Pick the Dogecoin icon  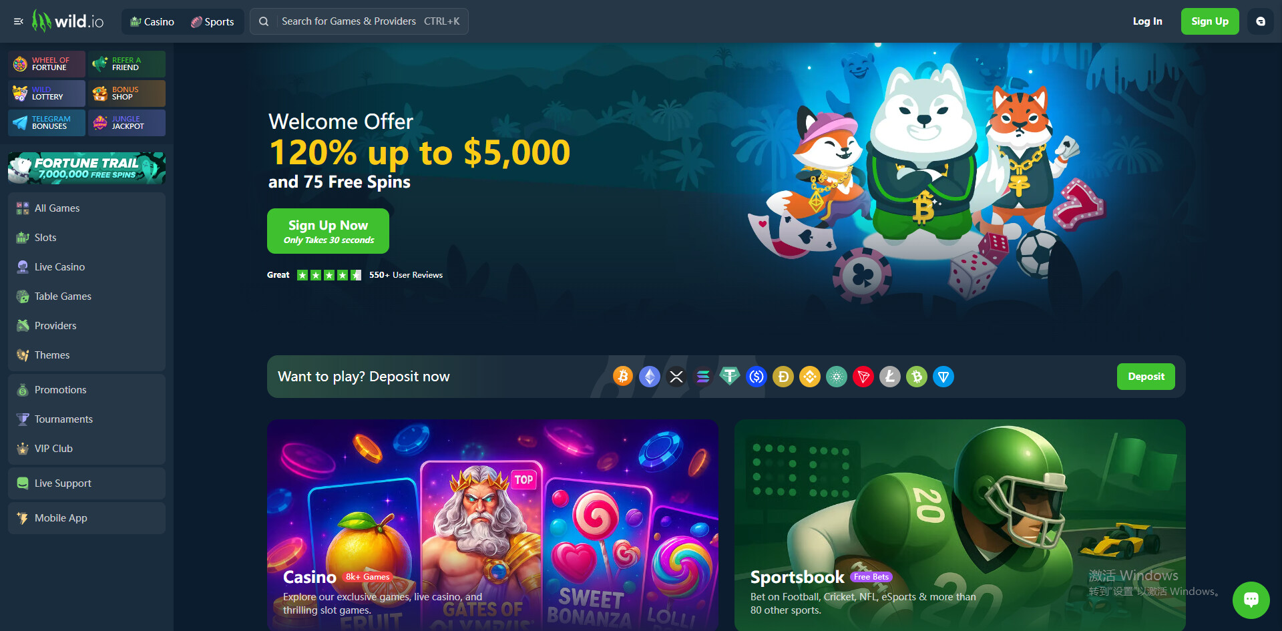(x=783, y=377)
